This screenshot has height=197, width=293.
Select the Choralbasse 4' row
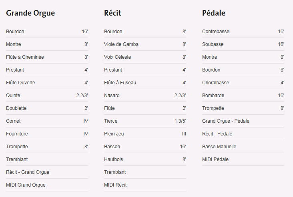243,83
